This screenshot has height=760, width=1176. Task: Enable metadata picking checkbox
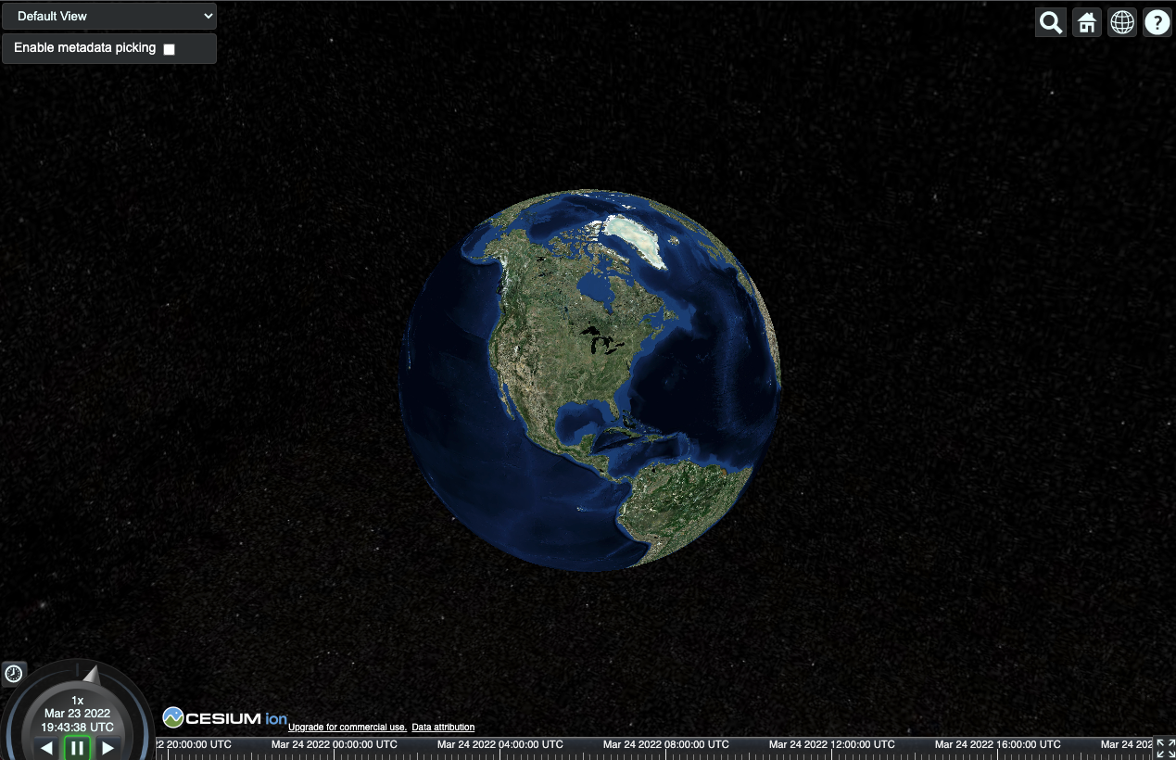pos(168,48)
